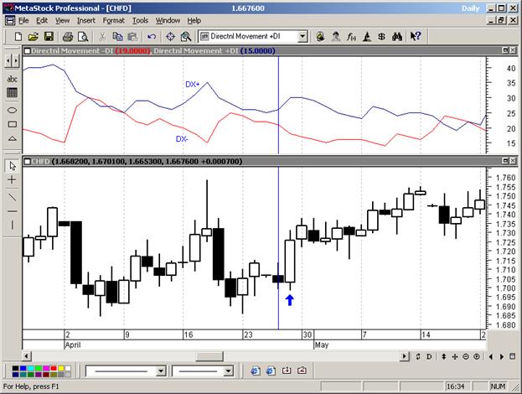Expand the first line style dropdown
522x394 pixels.
161,371
